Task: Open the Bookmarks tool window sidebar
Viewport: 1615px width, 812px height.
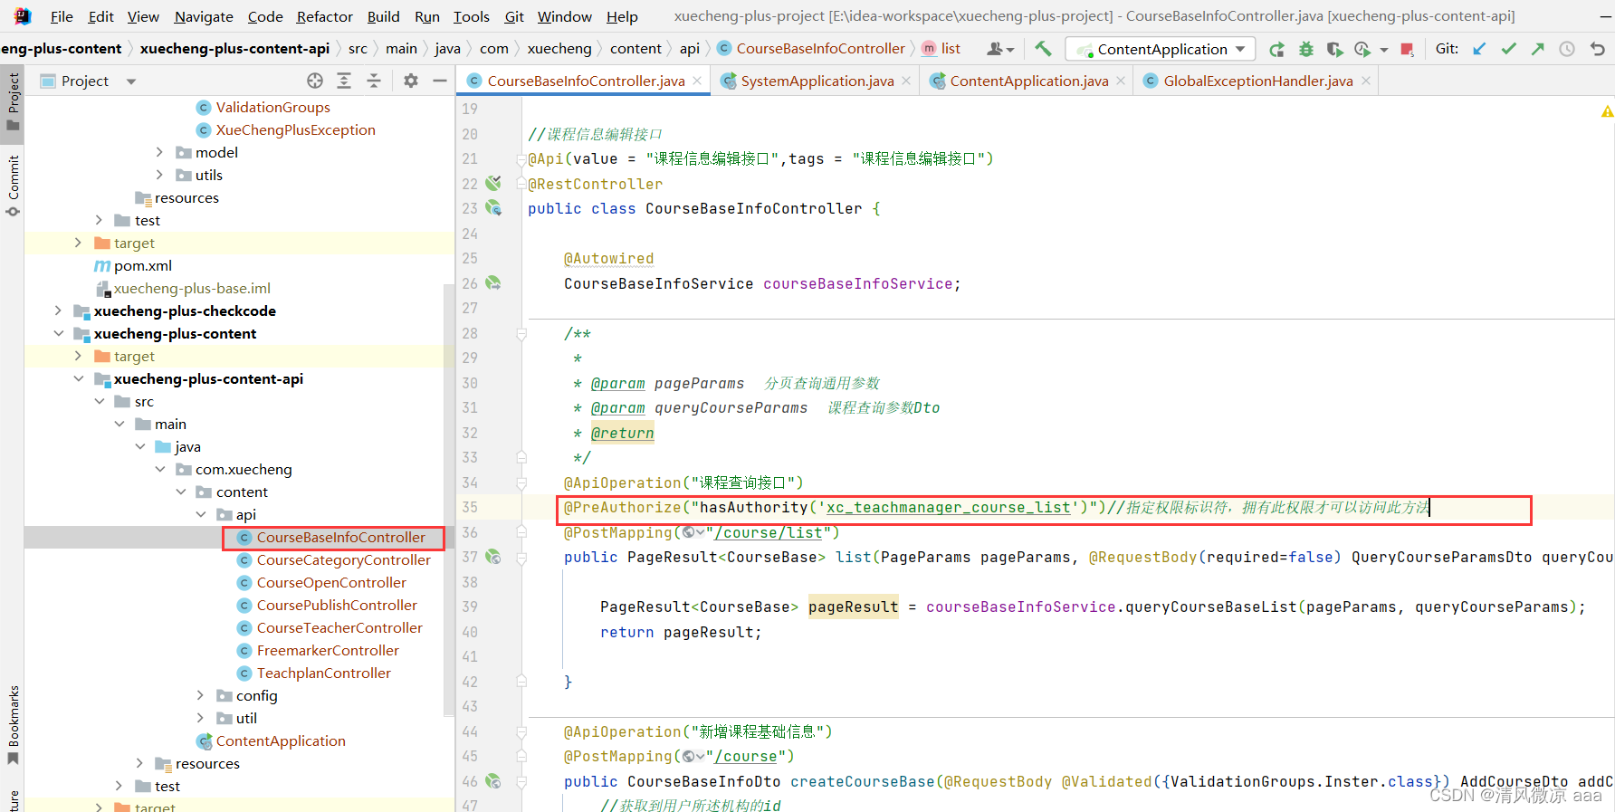Action: point(13,725)
